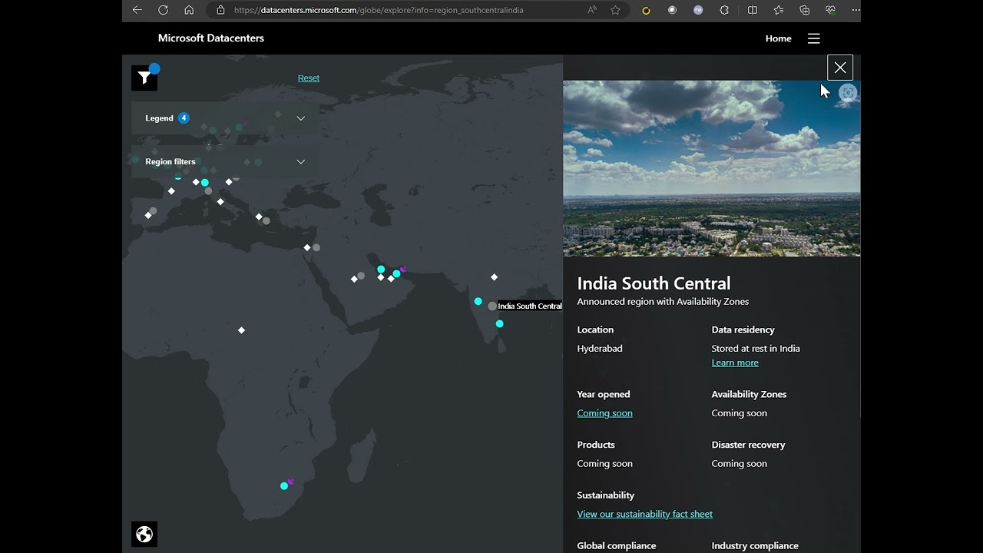Click Disaster recovery Coming soon value
Viewport: 983px width, 553px height.
point(739,464)
